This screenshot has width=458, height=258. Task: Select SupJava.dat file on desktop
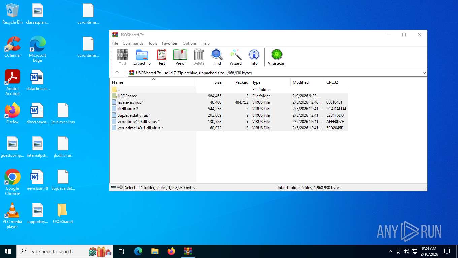coord(63,180)
